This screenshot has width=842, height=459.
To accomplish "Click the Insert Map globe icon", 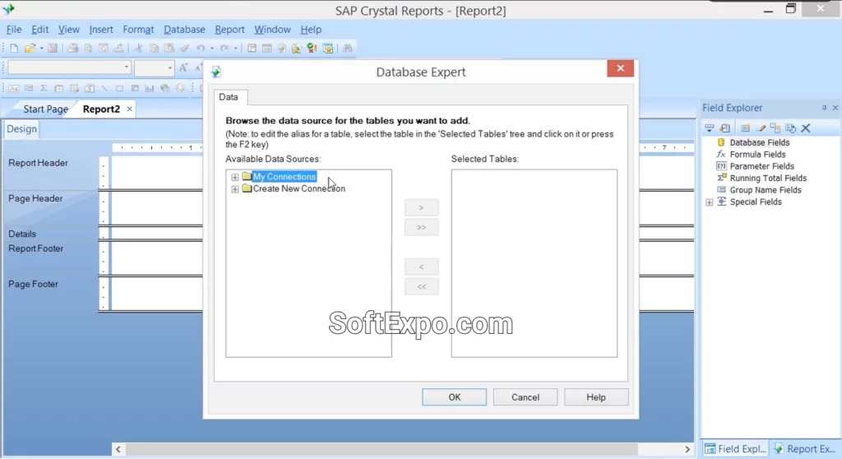I will (164, 88).
